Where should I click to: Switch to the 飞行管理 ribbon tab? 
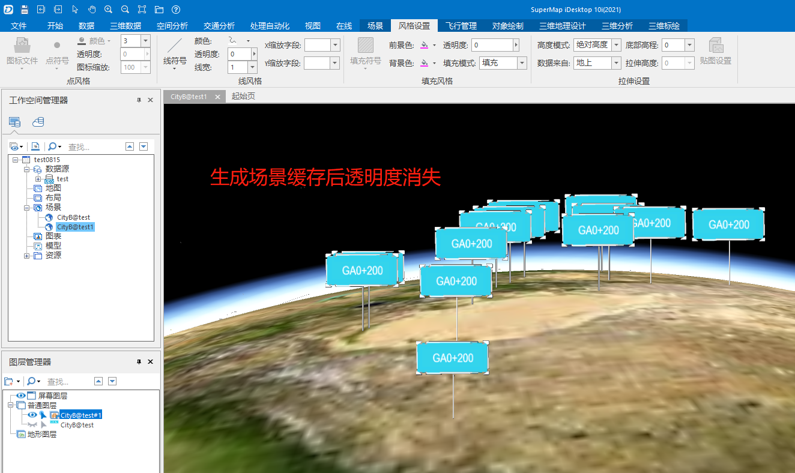[x=461, y=26]
